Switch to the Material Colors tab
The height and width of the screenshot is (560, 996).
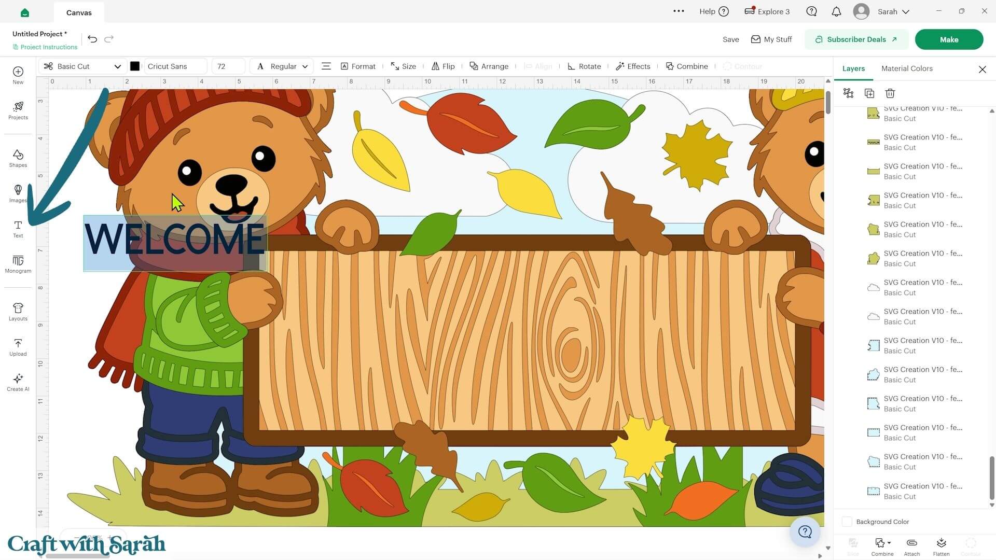(x=907, y=68)
